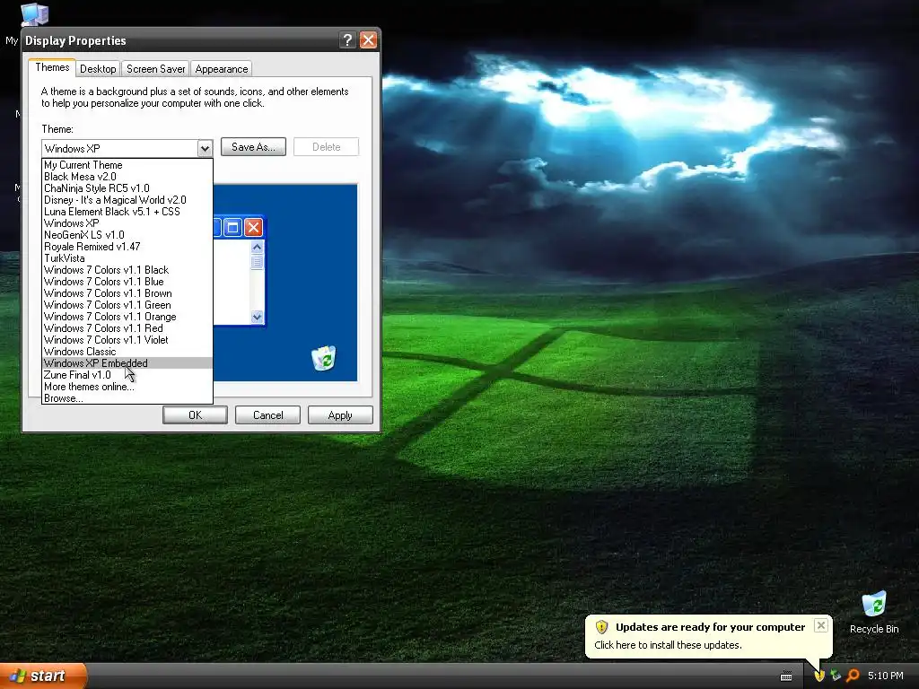Click the network connection tray icon

coord(836,676)
